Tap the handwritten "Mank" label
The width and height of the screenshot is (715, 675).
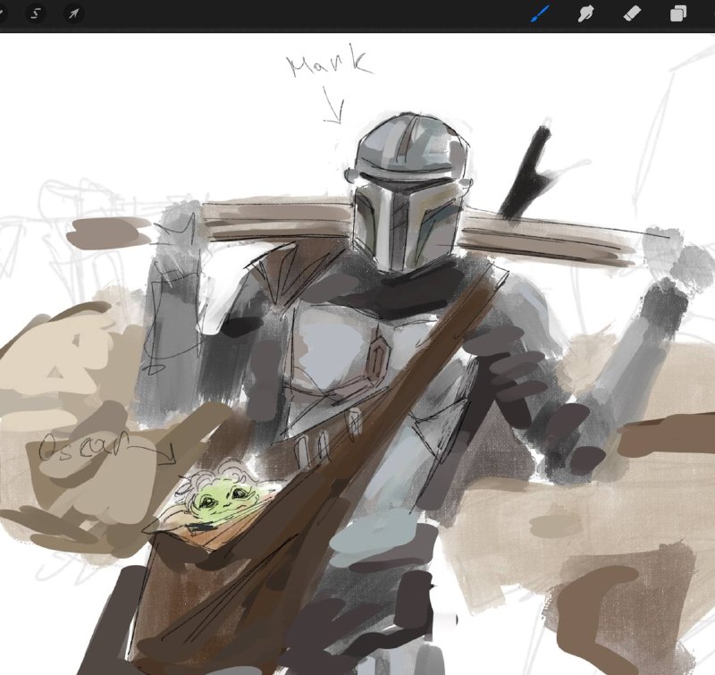pos(329,63)
